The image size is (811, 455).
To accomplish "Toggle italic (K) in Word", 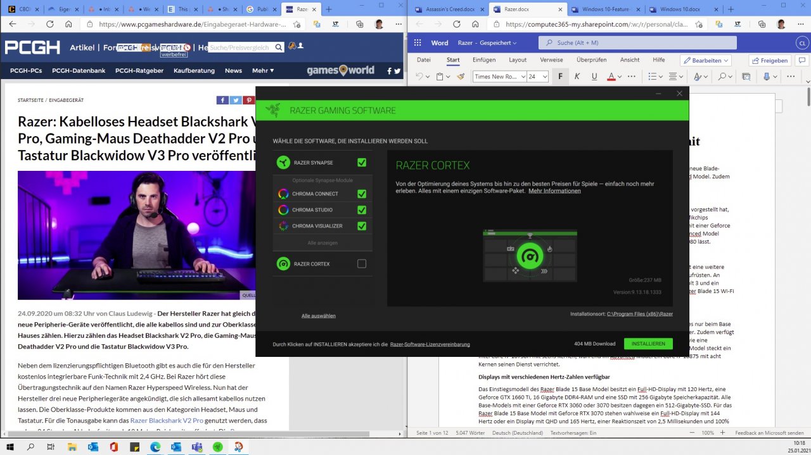I will [577, 77].
